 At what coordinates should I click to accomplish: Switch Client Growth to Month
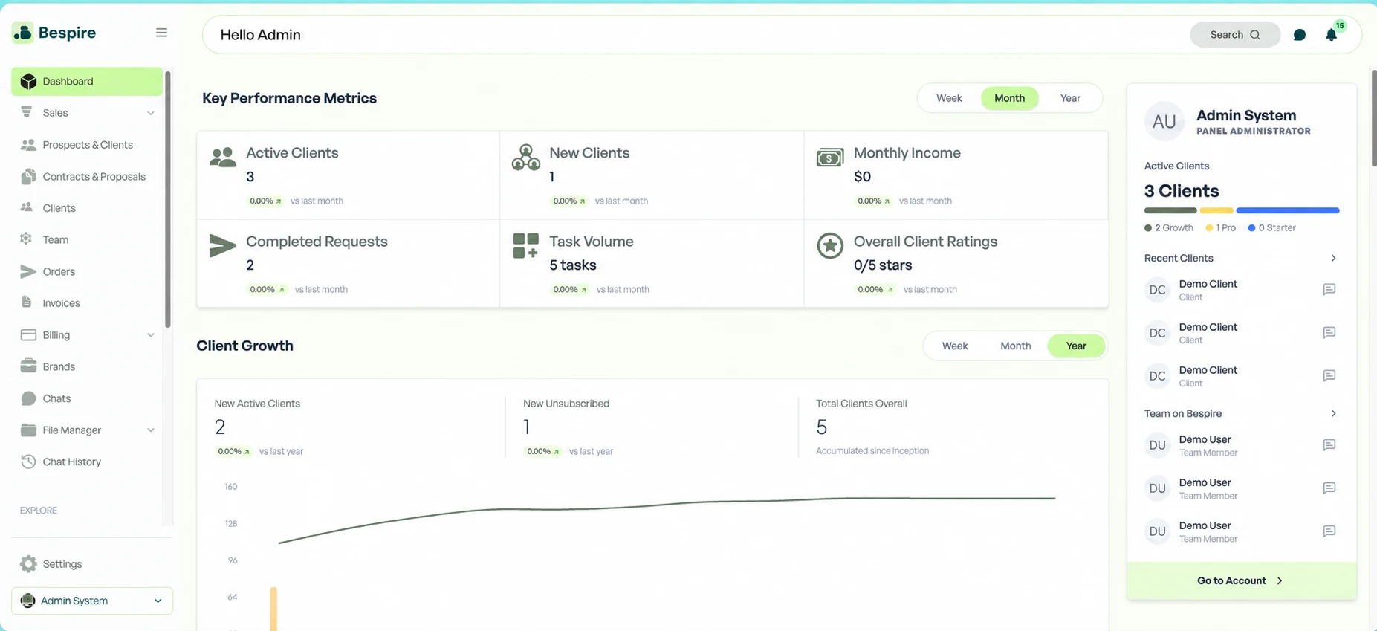1015,346
